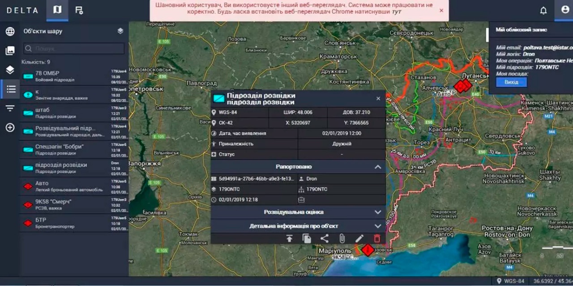Expand the Розвідувальна оцінка section
This screenshot has height=286, width=573.
(x=377, y=212)
